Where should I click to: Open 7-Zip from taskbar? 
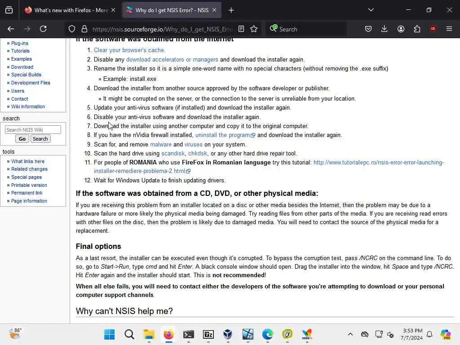coord(208,334)
